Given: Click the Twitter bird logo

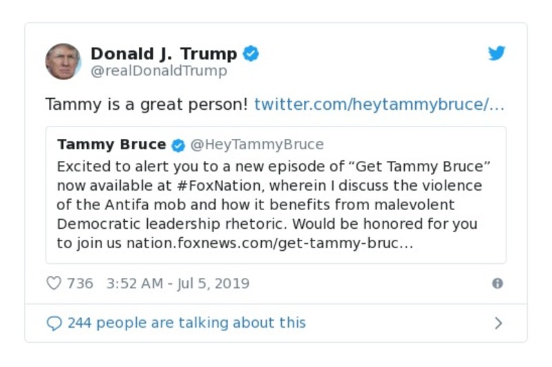Looking at the screenshot, I should click(x=497, y=54).
